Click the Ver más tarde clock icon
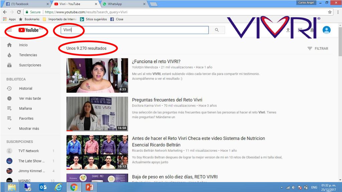342x192 pixels. click(9, 98)
